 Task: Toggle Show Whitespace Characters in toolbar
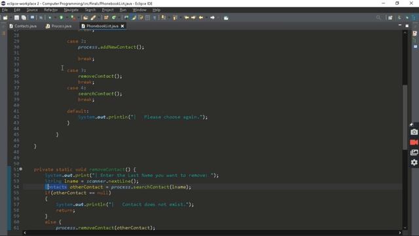click(x=155, y=18)
